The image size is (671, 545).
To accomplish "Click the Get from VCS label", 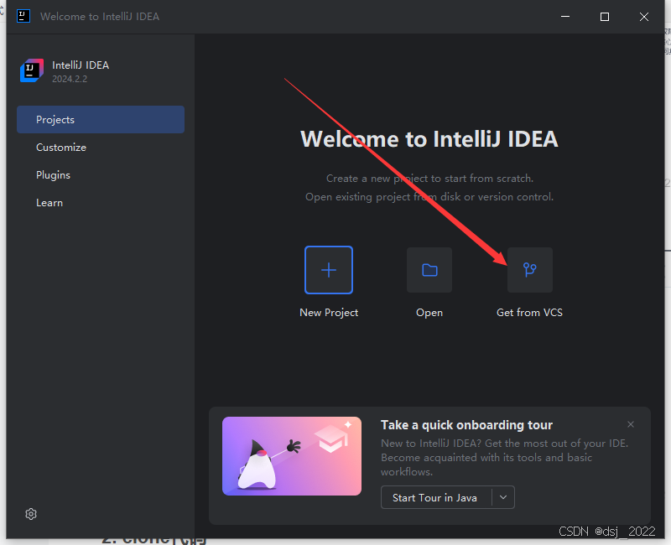I will click(530, 313).
